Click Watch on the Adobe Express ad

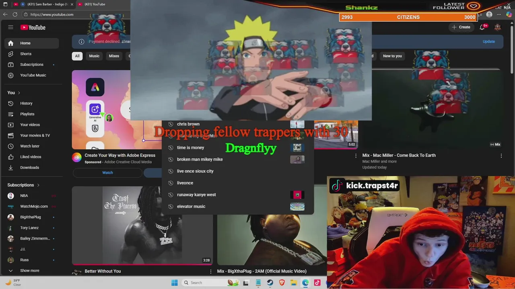(107, 173)
